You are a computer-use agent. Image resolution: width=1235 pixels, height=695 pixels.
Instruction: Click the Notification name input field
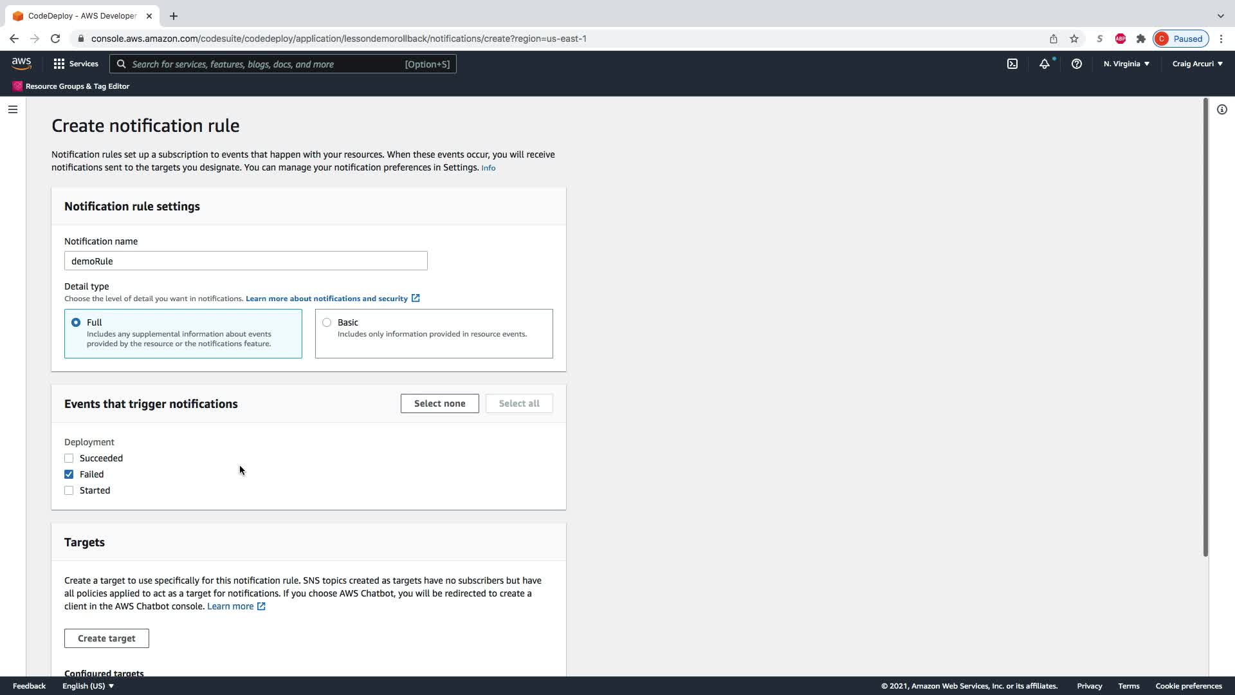[246, 261]
